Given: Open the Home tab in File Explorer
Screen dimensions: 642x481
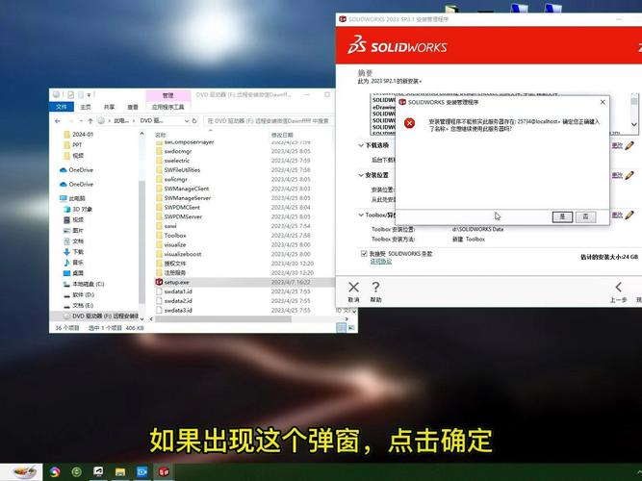Looking at the screenshot, I should pos(86,107).
